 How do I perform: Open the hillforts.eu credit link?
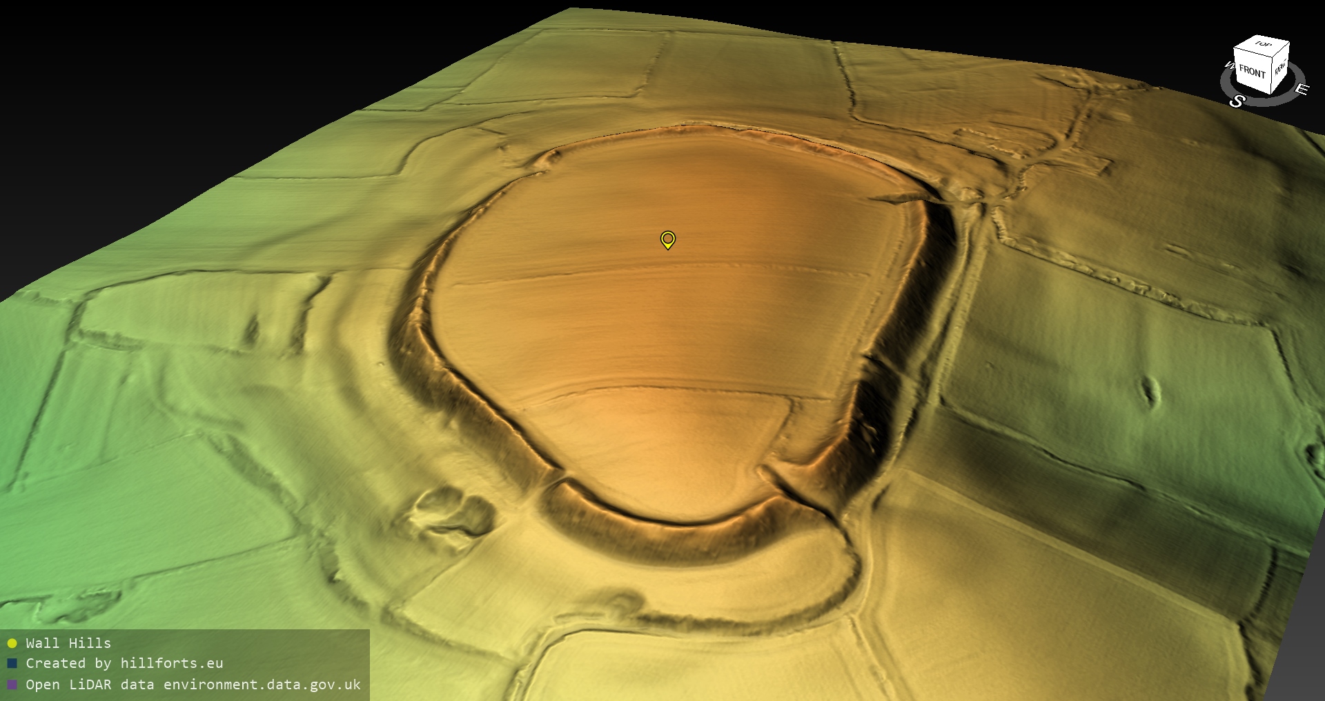[x=172, y=663]
